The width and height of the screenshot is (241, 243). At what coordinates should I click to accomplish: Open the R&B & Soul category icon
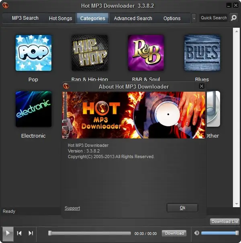tap(146, 53)
